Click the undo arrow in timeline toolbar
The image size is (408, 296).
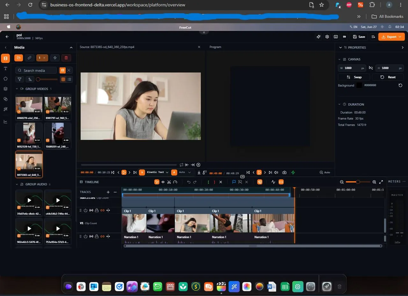[x=189, y=182]
